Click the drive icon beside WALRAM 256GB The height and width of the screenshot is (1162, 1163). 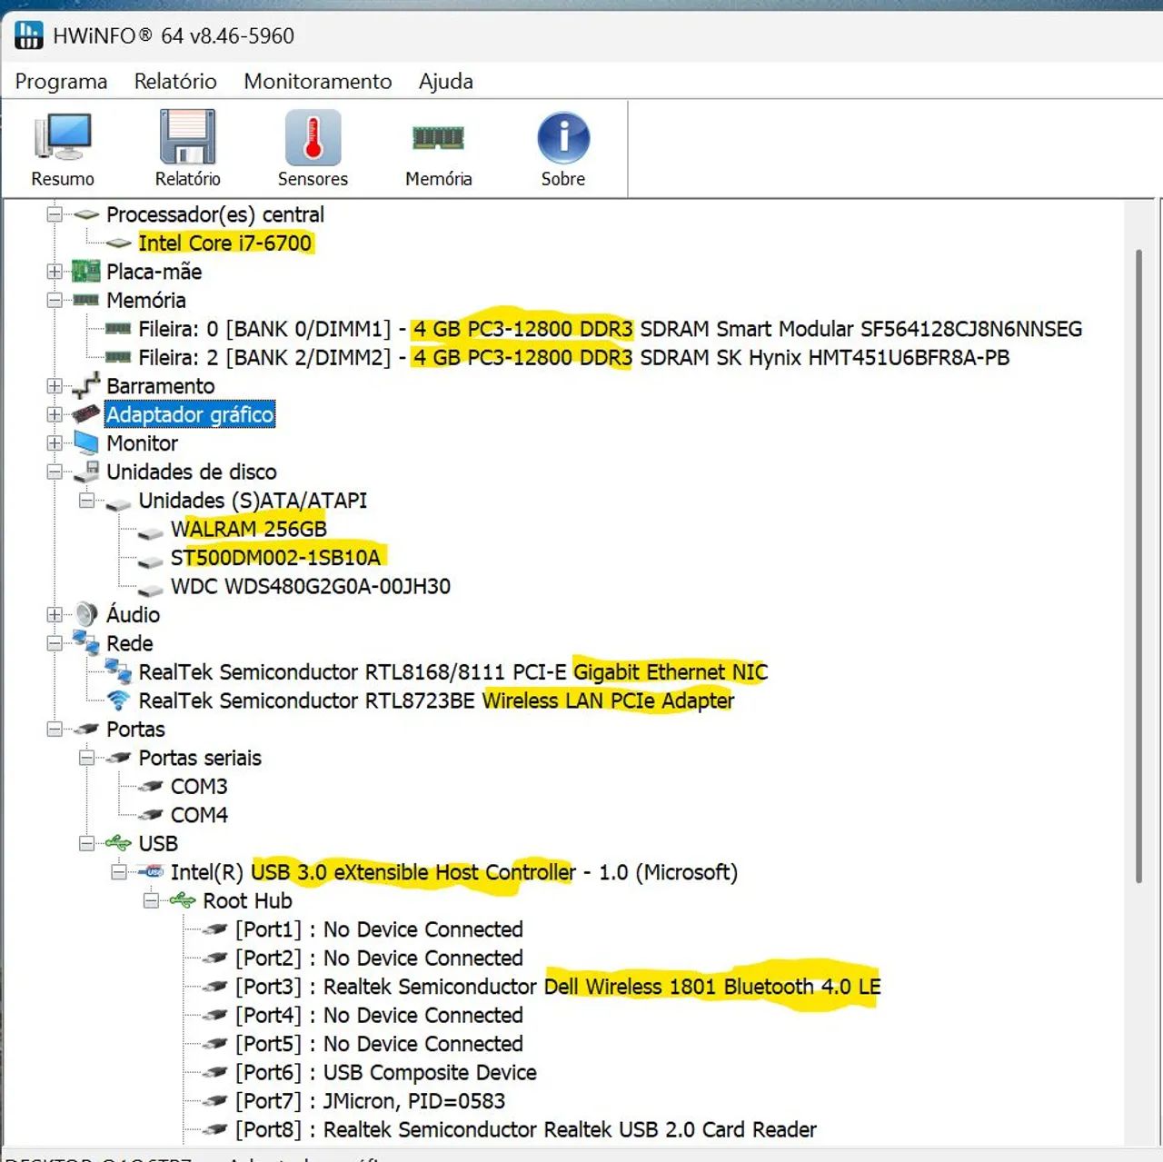point(150,533)
